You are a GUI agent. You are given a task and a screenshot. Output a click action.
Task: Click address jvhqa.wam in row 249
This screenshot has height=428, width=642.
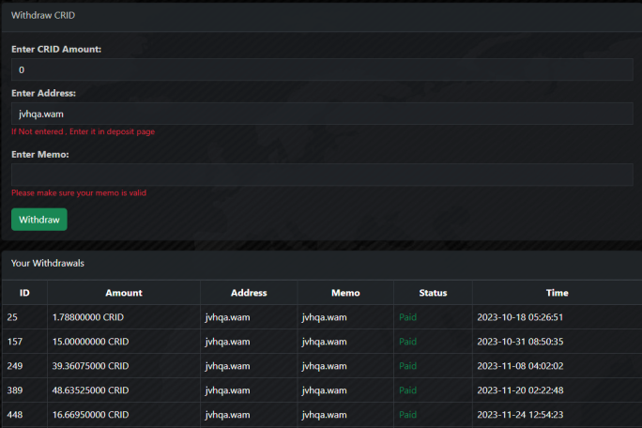(227, 366)
